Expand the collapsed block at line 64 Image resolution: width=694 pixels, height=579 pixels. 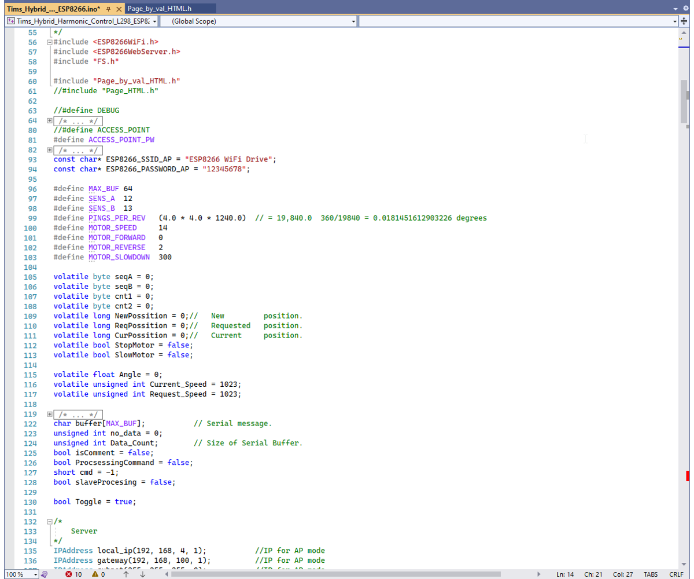50,120
